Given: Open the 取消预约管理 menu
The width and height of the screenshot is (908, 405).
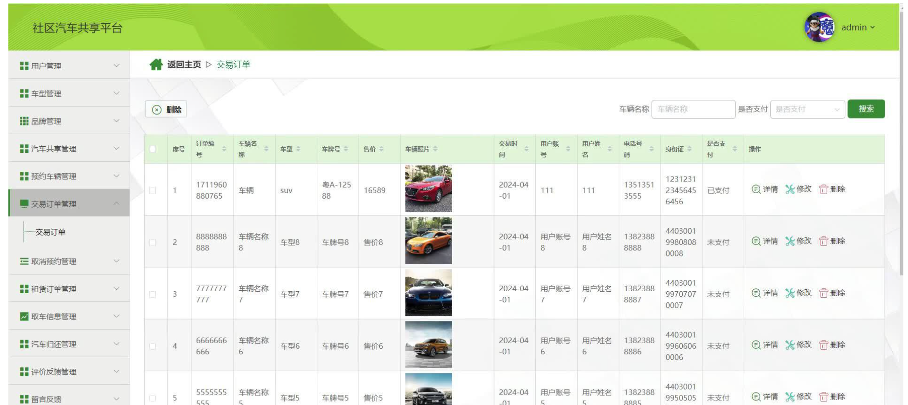Looking at the screenshot, I should point(69,261).
